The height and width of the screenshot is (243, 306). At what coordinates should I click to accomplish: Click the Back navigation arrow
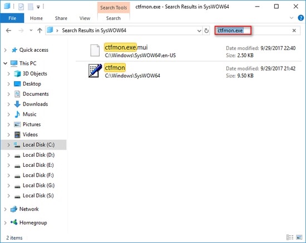(x=8, y=31)
